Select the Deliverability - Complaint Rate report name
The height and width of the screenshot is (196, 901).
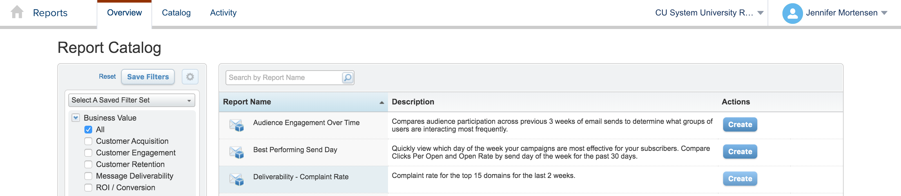point(300,177)
